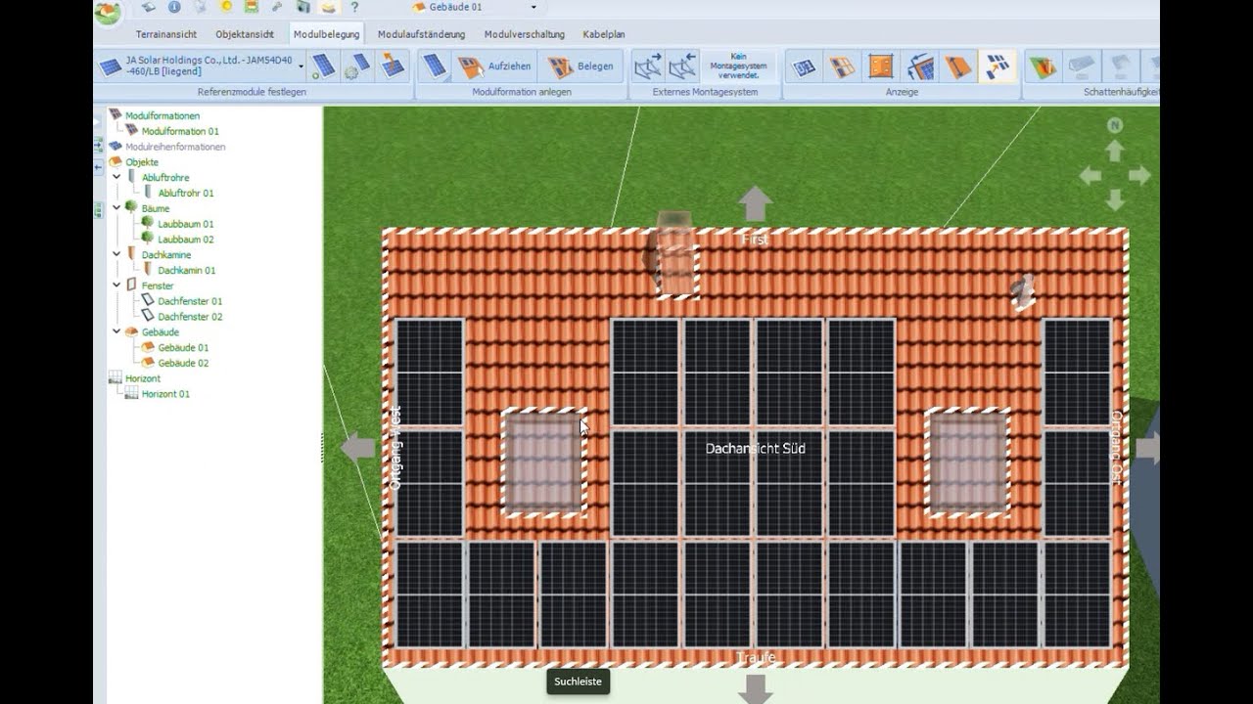
Task: Click the compass down arrow
Action: [x=1114, y=200]
